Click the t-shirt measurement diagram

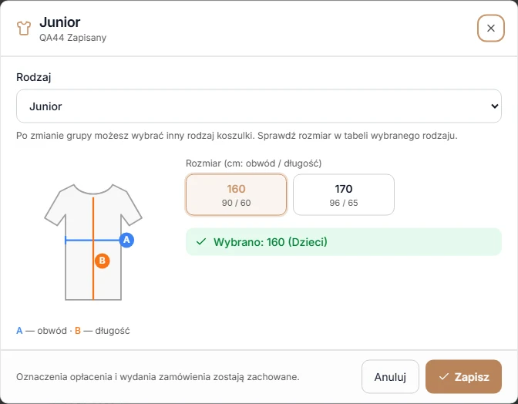(93, 242)
